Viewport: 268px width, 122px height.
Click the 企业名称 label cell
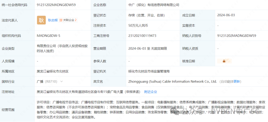pos(108,5)
